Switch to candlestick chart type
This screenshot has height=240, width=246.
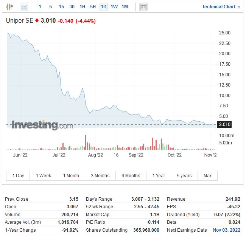point(9,7)
